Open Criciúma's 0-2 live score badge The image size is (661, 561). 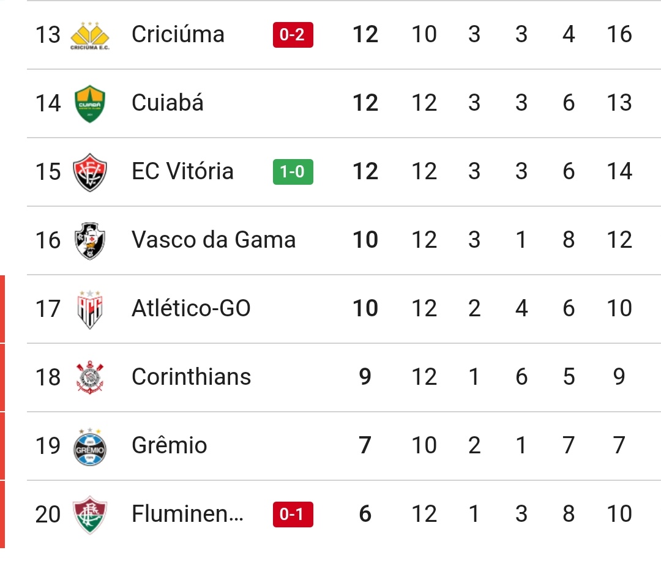[293, 35]
